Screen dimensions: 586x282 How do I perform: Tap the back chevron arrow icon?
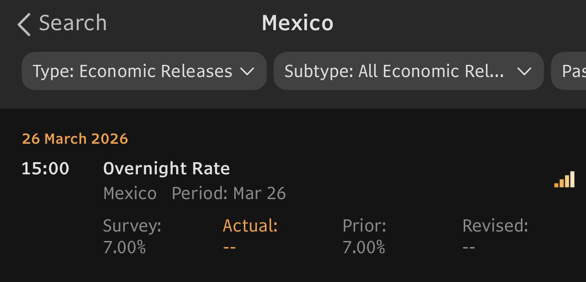(24, 24)
